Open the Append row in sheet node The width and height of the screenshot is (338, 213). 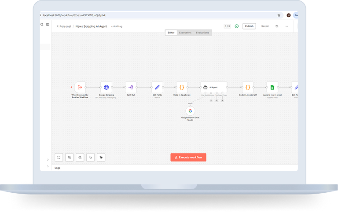pyautogui.click(x=272, y=87)
